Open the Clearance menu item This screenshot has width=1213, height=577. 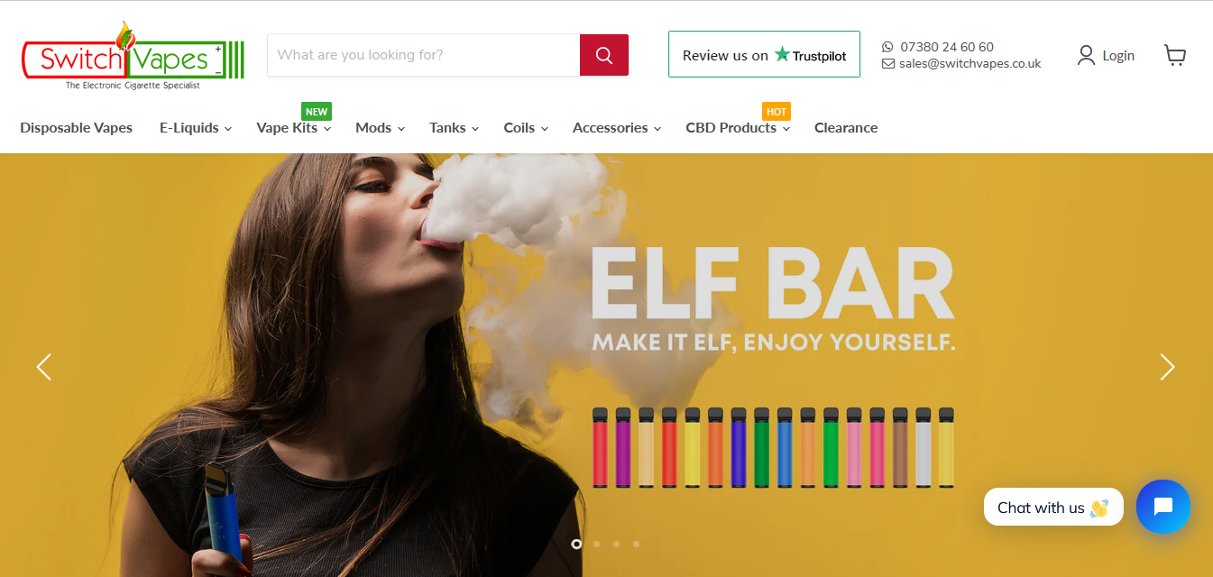(x=846, y=128)
